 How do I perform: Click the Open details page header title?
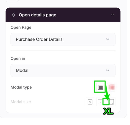click(x=37, y=15)
